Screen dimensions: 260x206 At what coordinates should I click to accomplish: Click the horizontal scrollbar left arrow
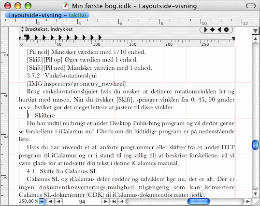122,201
